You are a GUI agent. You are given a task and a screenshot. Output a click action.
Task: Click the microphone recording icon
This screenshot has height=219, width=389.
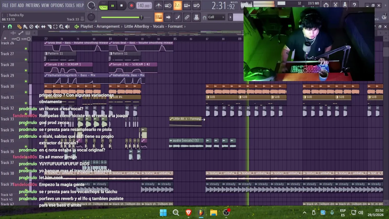(345, 5)
